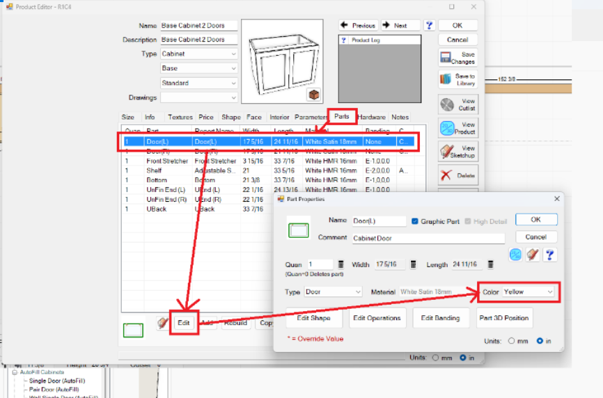The width and height of the screenshot is (603, 398).
Task: Click the Width calculator stepper icon
Action: [x=413, y=264]
